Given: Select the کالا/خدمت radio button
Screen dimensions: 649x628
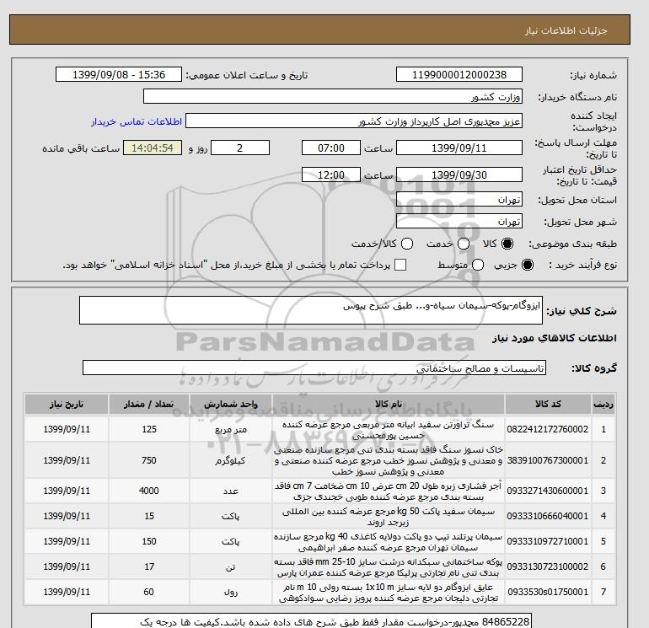Looking at the screenshot, I should tap(407, 244).
